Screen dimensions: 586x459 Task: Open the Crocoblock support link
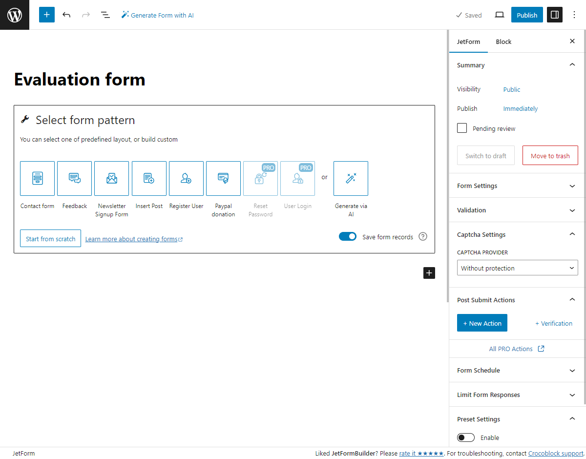point(555,453)
